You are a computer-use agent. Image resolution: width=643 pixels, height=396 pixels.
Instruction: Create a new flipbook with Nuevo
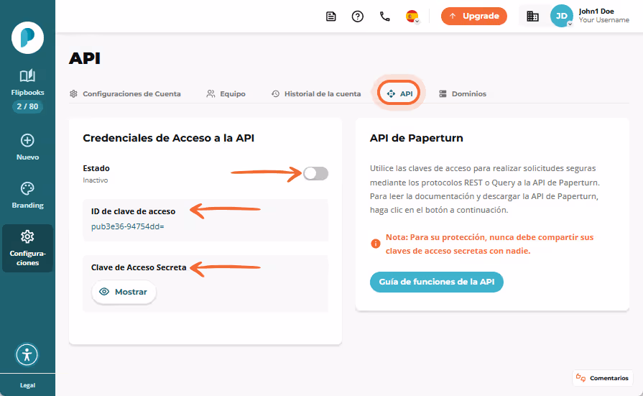pos(27,147)
